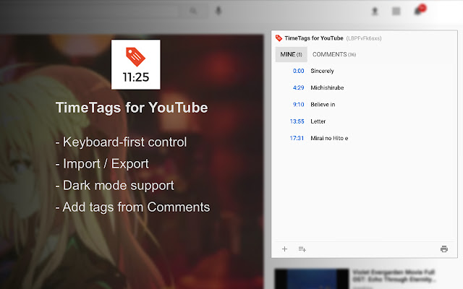Viewport: 463px width, 289px height.
Task: Jump to timestamp 13:55
Action: pos(297,121)
